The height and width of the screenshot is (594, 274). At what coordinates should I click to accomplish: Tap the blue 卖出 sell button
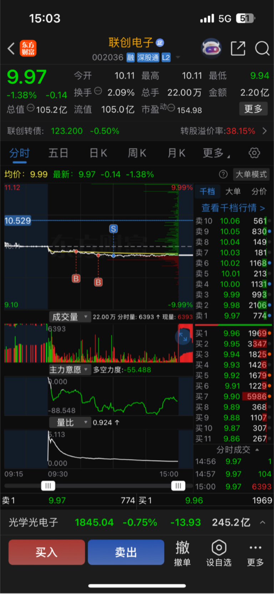(x=126, y=552)
